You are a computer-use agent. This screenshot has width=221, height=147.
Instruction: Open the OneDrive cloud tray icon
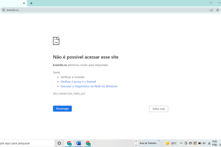pos(191,143)
